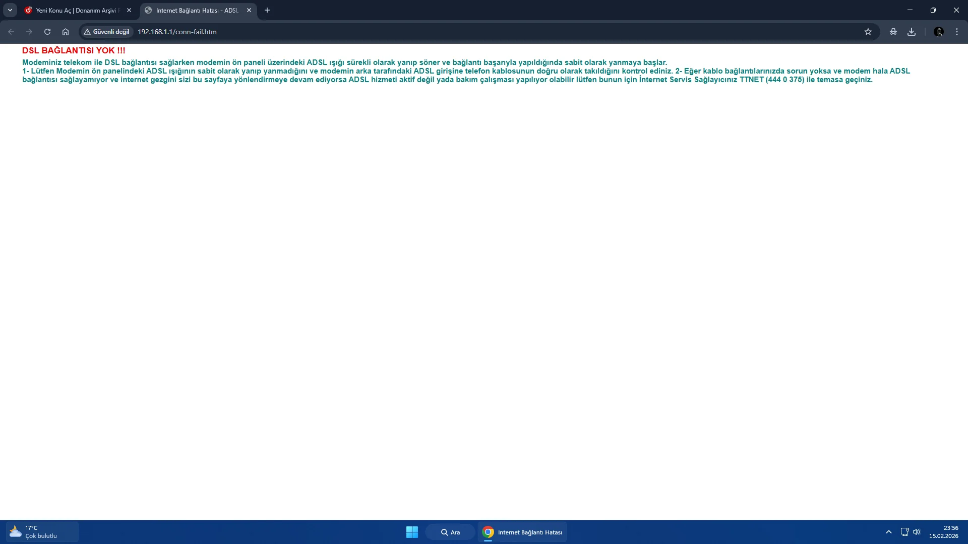Open the downloads panel
This screenshot has width=968, height=544.
912,32
